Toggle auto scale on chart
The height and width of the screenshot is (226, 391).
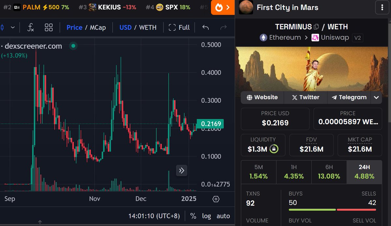[223, 216]
